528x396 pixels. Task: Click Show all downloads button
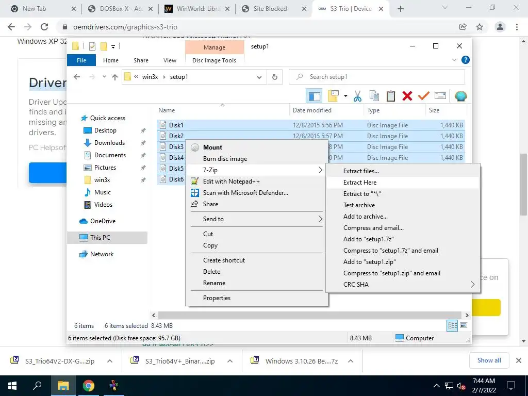coord(489,360)
